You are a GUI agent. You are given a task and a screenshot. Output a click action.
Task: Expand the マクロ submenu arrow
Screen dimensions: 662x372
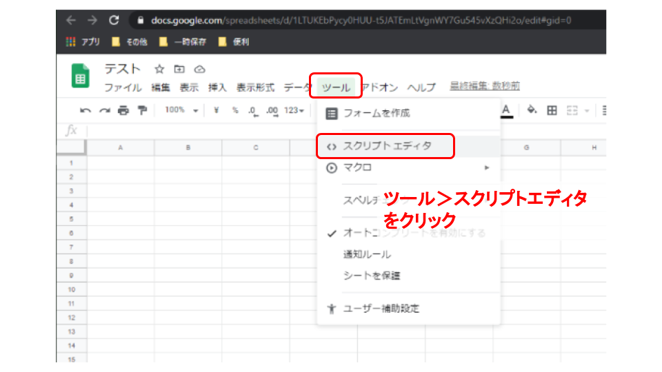[x=487, y=168]
